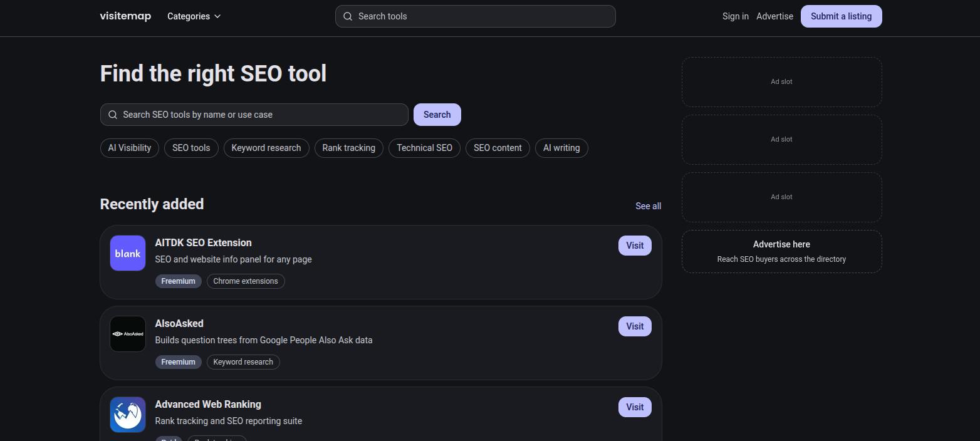Click the magnifier icon in hero search field

click(x=113, y=115)
